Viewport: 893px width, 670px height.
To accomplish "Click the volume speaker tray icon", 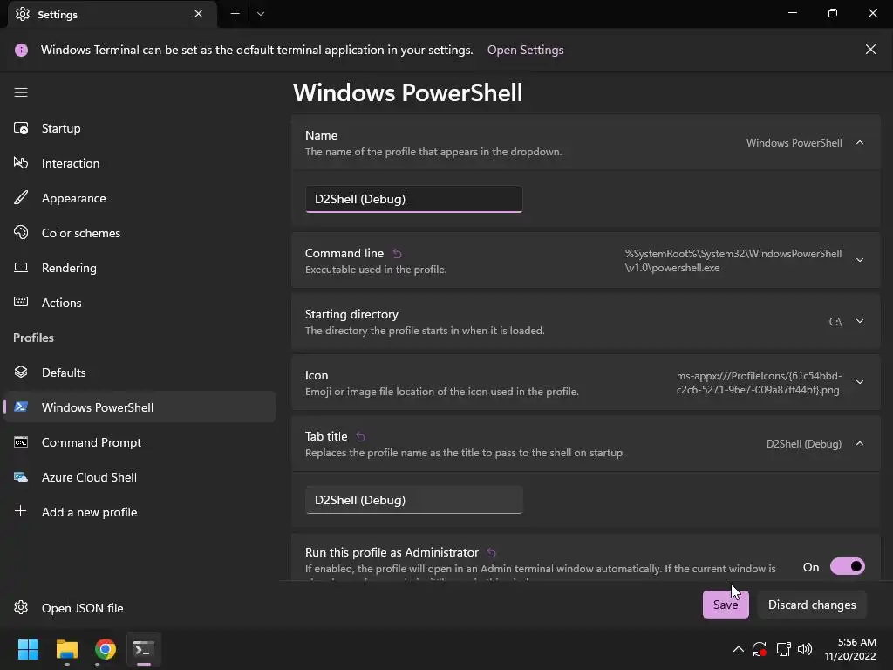I will point(805,649).
